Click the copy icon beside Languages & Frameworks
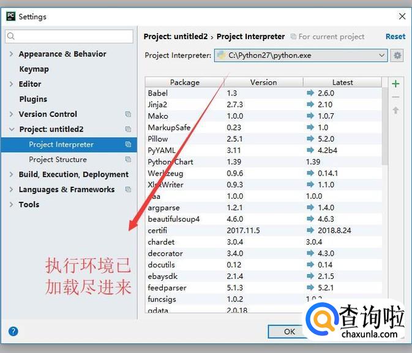Screen dimensions: 412x353 (x=128, y=190)
